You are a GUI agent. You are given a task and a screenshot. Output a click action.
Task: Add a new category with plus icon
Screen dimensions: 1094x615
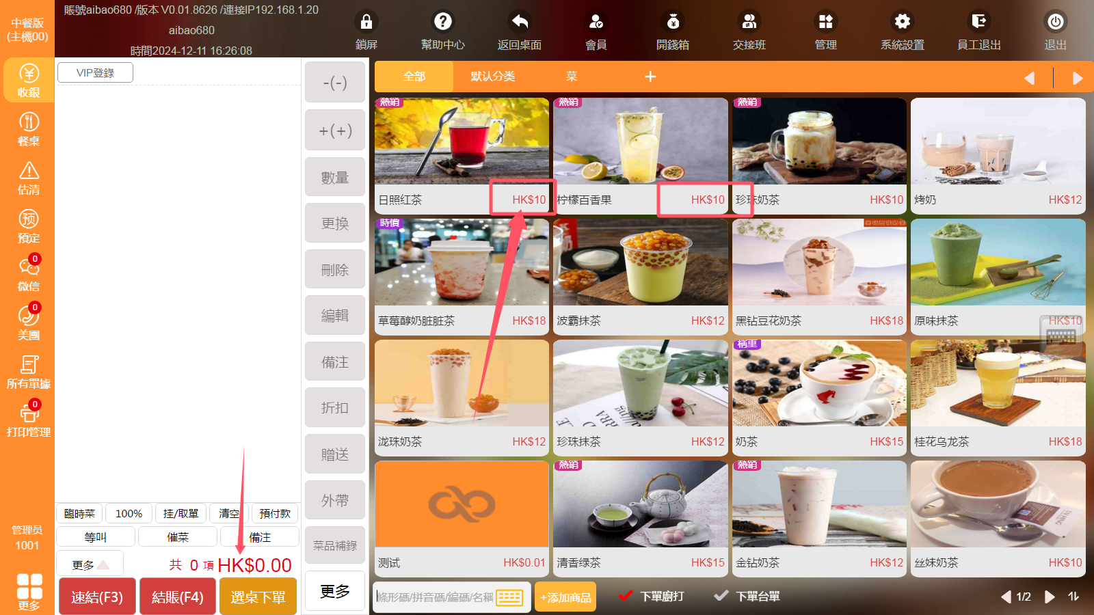pyautogui.click(x=650, y=77)
